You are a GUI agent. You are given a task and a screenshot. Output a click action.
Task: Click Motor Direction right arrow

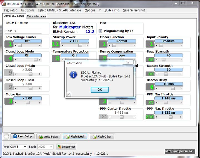134,45
